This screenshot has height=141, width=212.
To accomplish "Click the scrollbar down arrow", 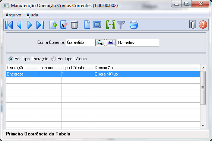I will pyautogui.click(x=203, y=126).
